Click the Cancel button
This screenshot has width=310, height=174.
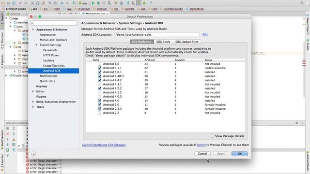point(202,154)
